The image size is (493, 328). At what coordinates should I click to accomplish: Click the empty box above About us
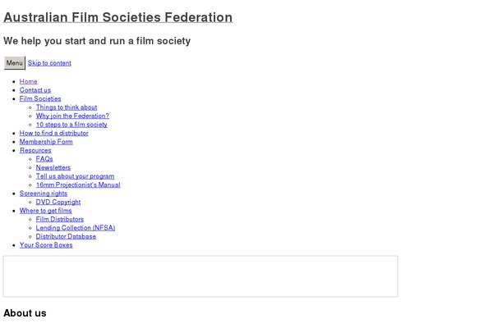(x=200, y=276)
